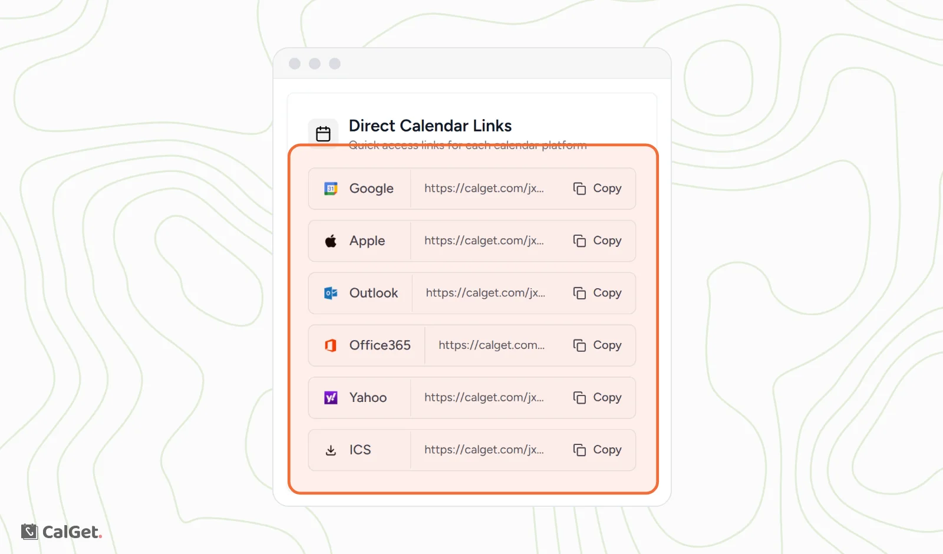943x554 pixels.
Task: Click the Yahoo icon
Action: [x=331, y=398]
